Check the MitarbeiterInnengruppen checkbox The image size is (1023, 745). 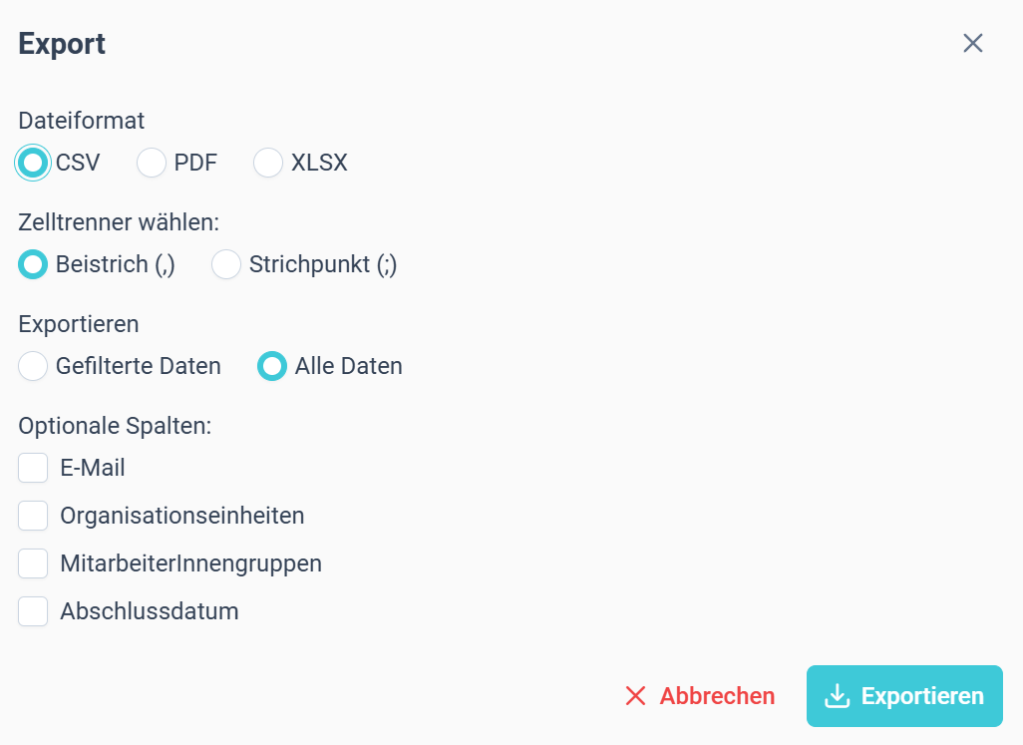[x=33, y=563]
